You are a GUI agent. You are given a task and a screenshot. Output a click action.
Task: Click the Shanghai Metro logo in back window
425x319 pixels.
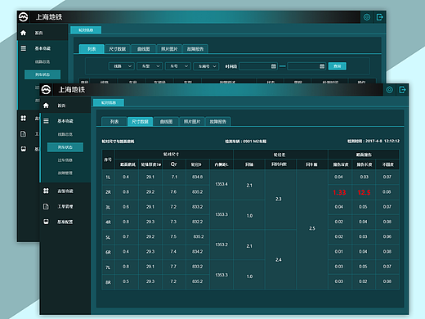[x=24, y=17]
